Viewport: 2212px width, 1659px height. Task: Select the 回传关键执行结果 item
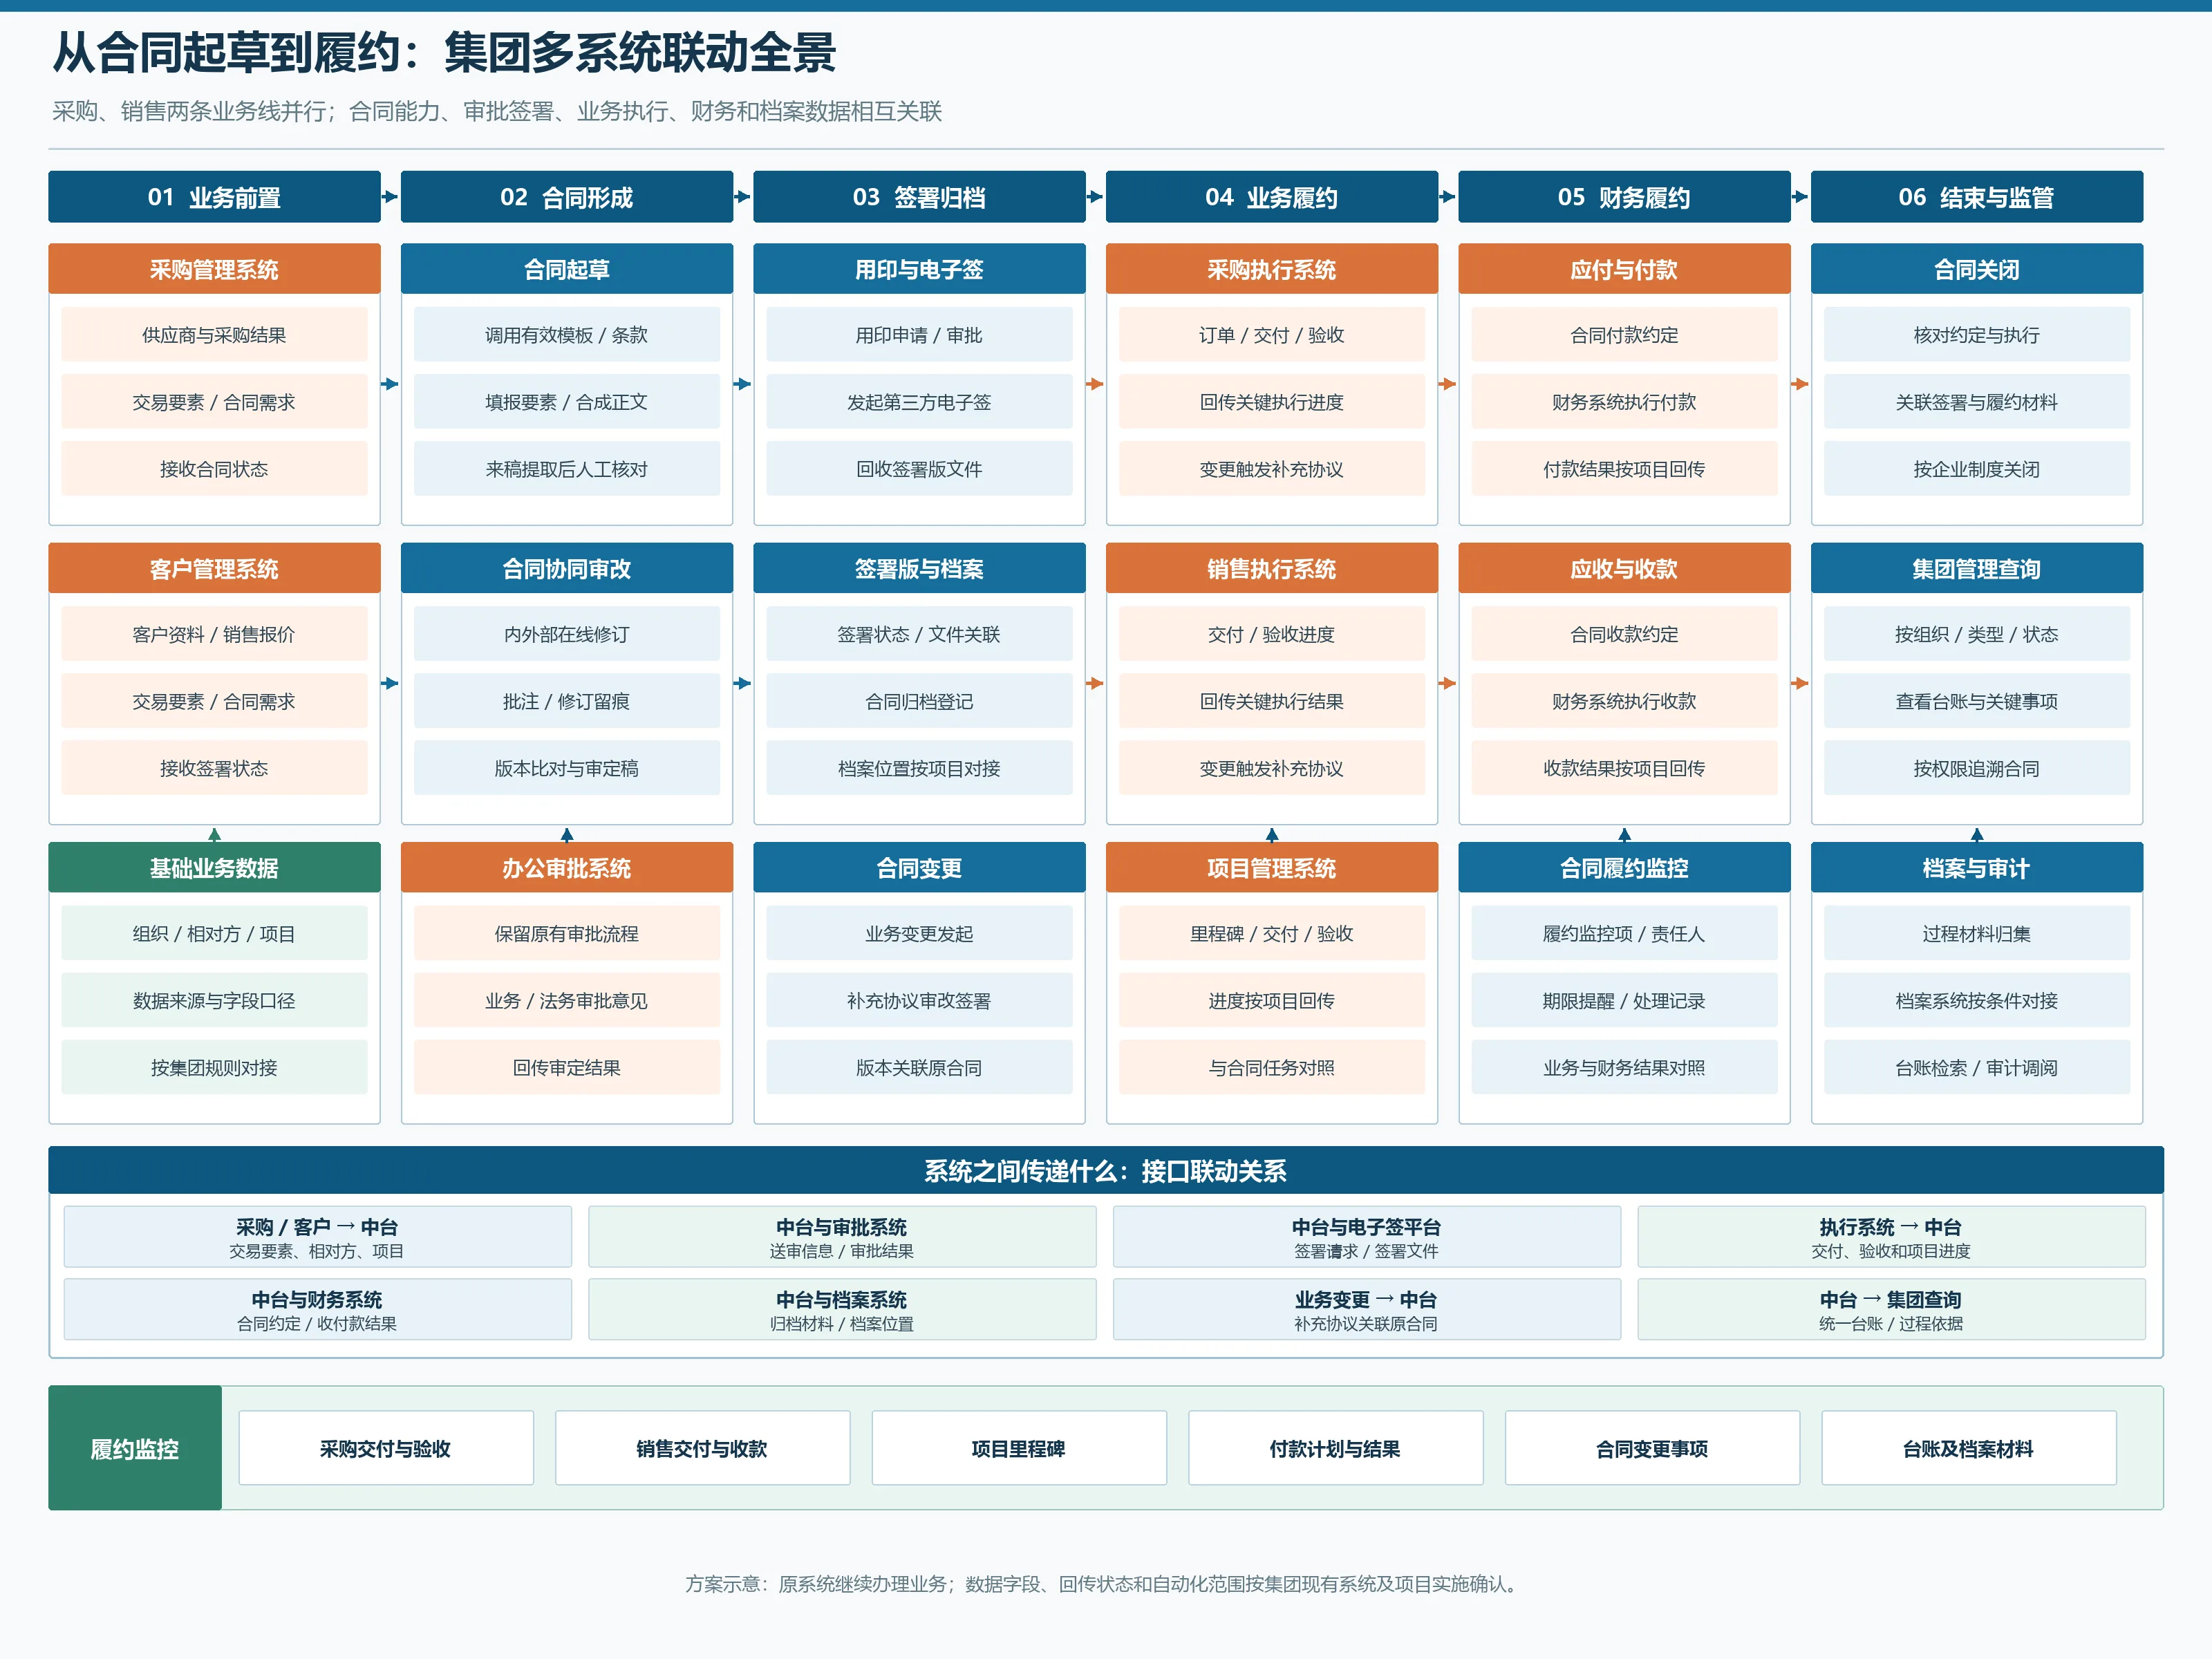(x=1272, y=701)
